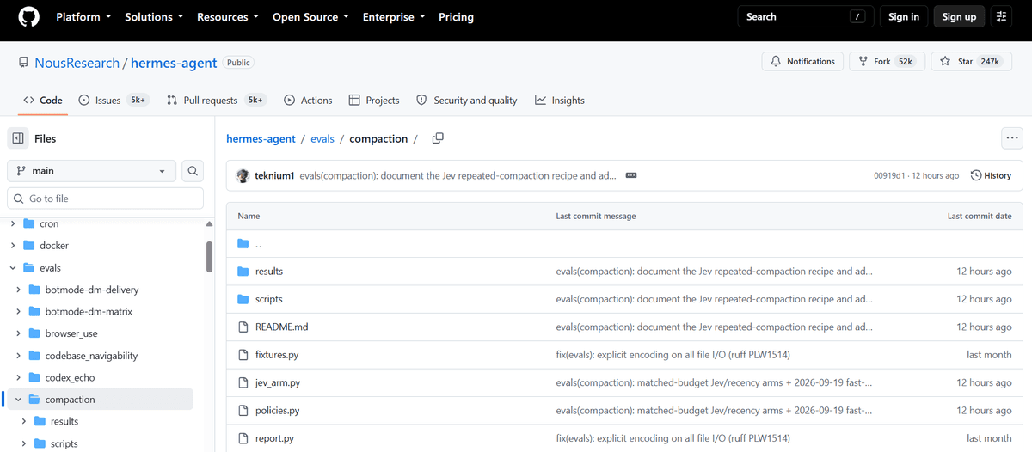1032x452 pixels.
Task: Collapse the Files side panel icon
Action: pyautogui.click(x=18, y=138)
